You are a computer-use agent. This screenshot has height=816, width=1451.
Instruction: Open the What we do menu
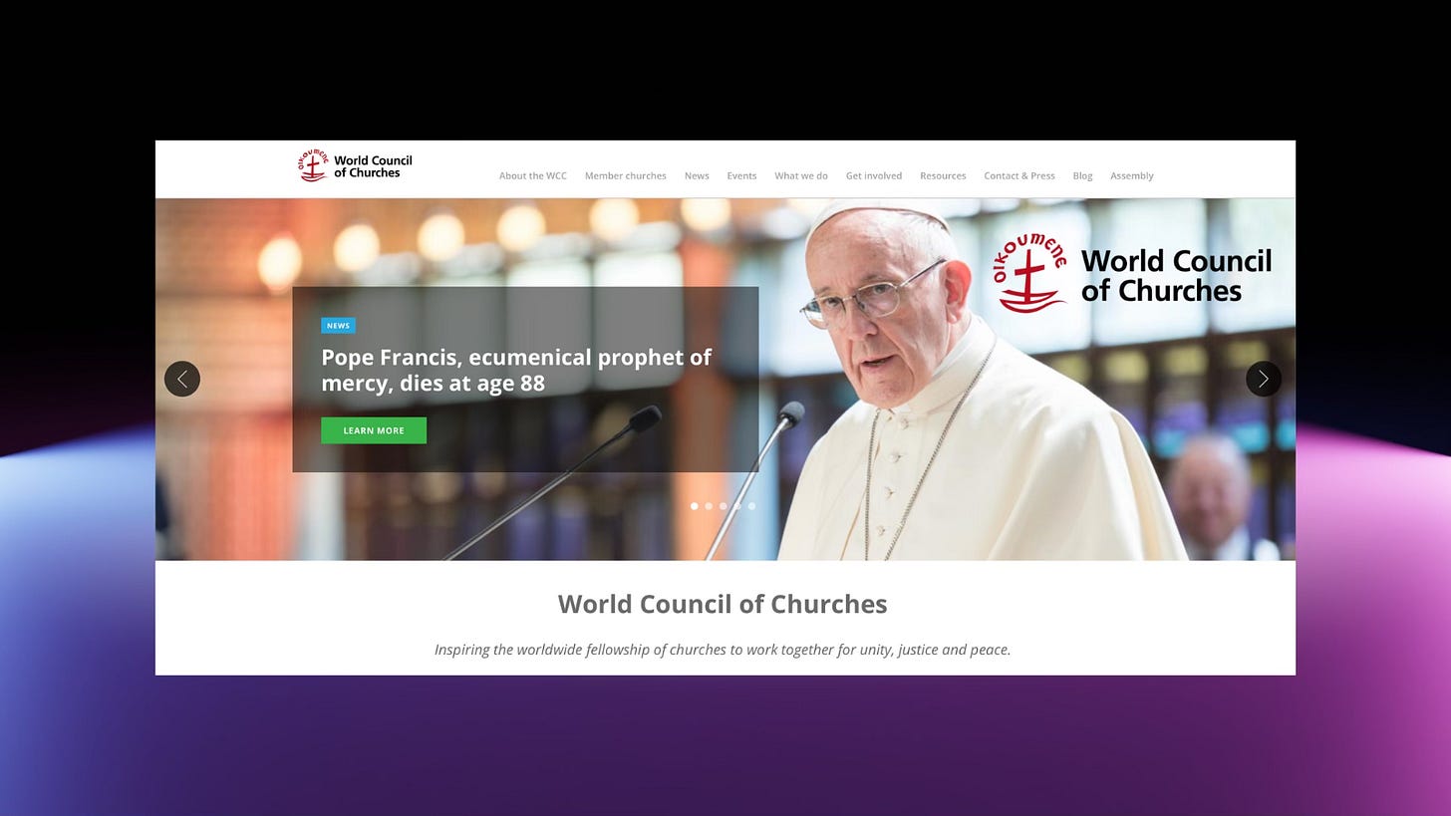[x=801, y=175]
